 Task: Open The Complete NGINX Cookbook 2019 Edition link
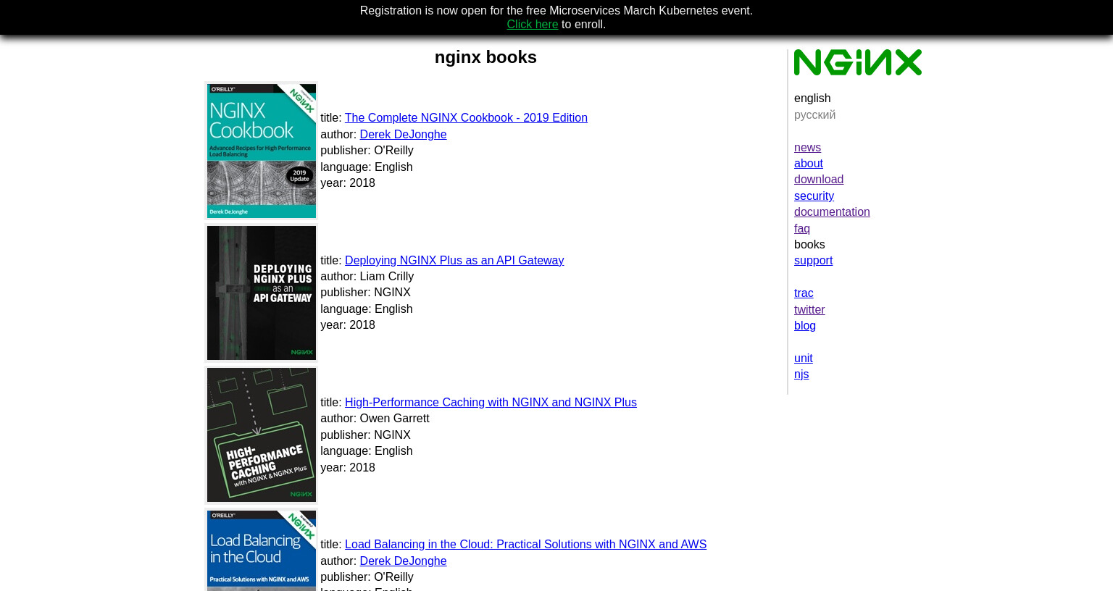(x=466, y=117)
